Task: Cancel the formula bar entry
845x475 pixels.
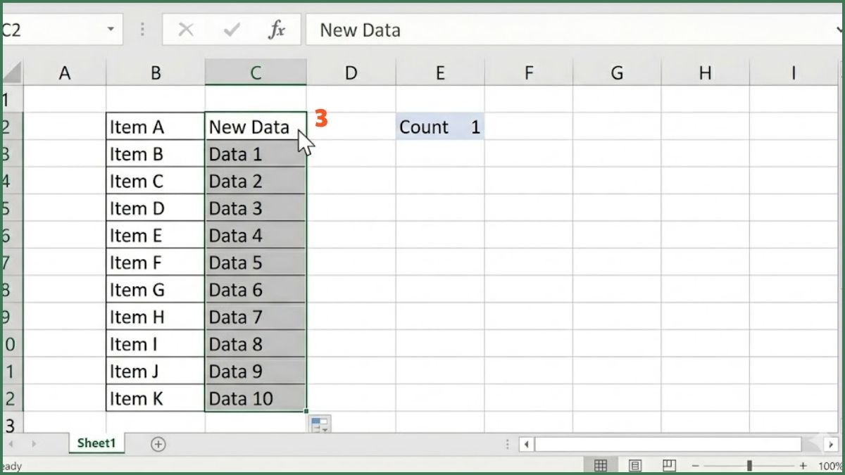Action: point(186,30)
